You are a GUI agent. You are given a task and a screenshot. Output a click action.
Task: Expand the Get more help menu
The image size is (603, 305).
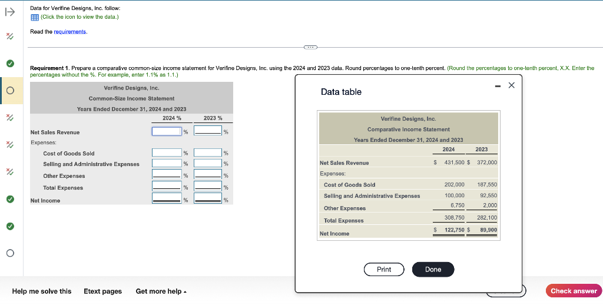(161, 291)
